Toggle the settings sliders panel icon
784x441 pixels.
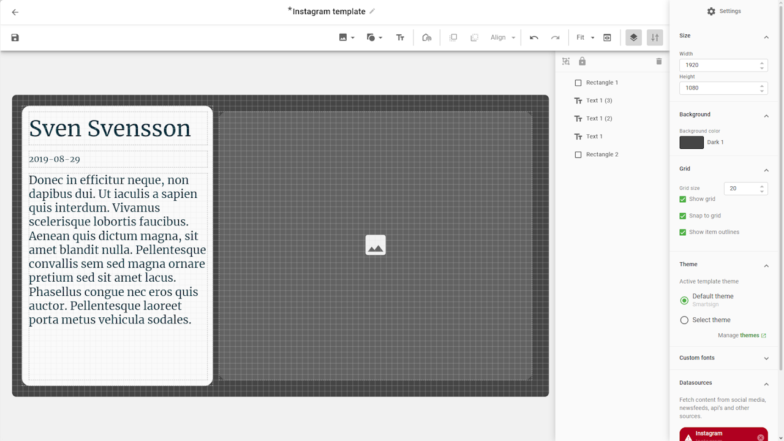[655, 38]
